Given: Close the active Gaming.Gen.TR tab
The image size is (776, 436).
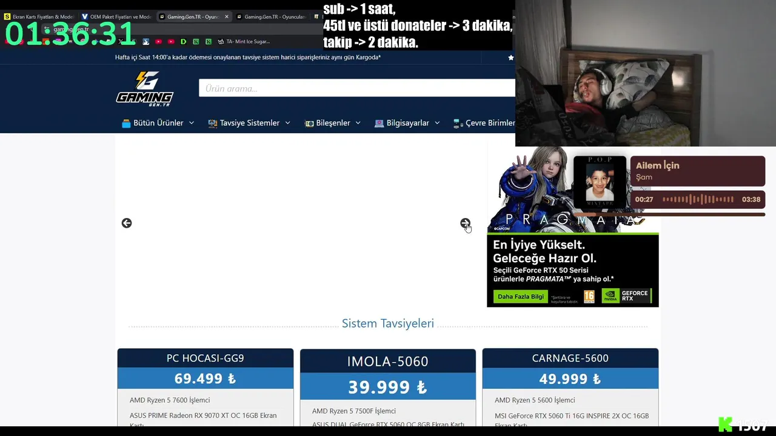Looking at the screenshot, I should pos(227,16).
